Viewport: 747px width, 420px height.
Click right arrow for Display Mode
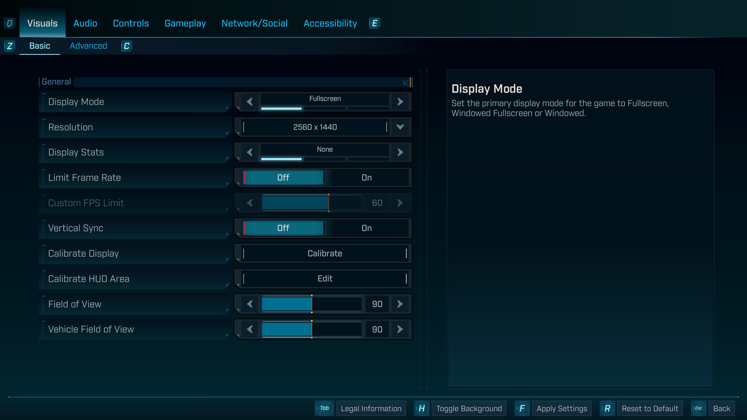pyautogui.click(x=400, y=102)
